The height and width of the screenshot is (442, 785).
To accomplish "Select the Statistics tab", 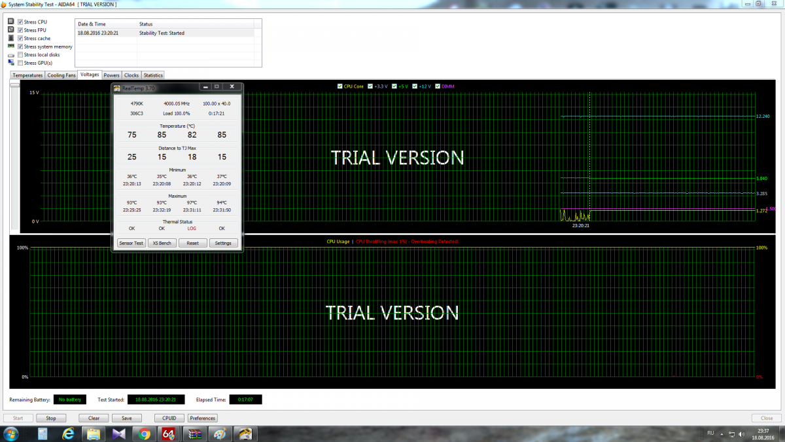I will [x=153, y=75].
